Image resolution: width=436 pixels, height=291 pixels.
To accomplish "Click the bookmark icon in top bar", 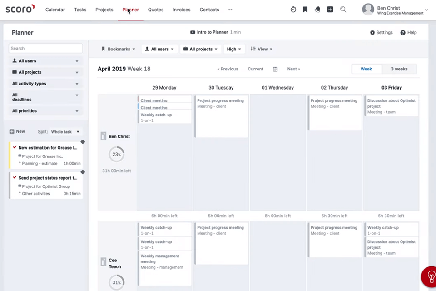I will pos(305,10).
